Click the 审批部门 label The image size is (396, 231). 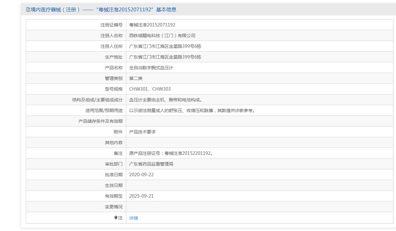pyautogui.click(x=114, y=164)
